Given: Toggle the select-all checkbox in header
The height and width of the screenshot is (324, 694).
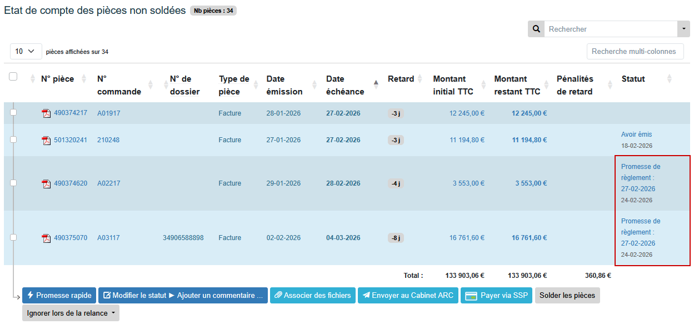Looking at the screenshot, I should point(13,77).
